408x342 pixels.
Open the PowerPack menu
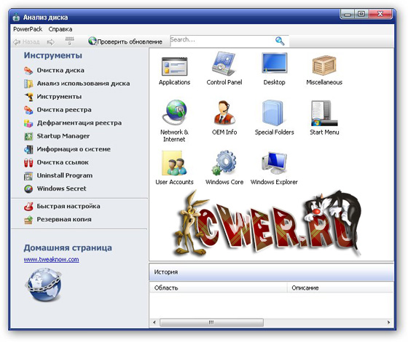tap(28, 29)
